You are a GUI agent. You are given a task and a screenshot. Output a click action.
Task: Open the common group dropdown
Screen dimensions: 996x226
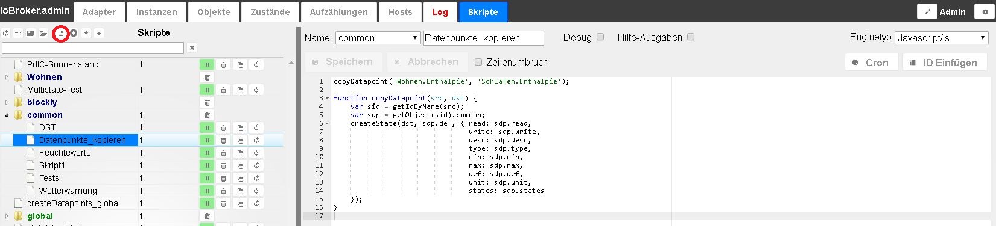coord(378,38)
